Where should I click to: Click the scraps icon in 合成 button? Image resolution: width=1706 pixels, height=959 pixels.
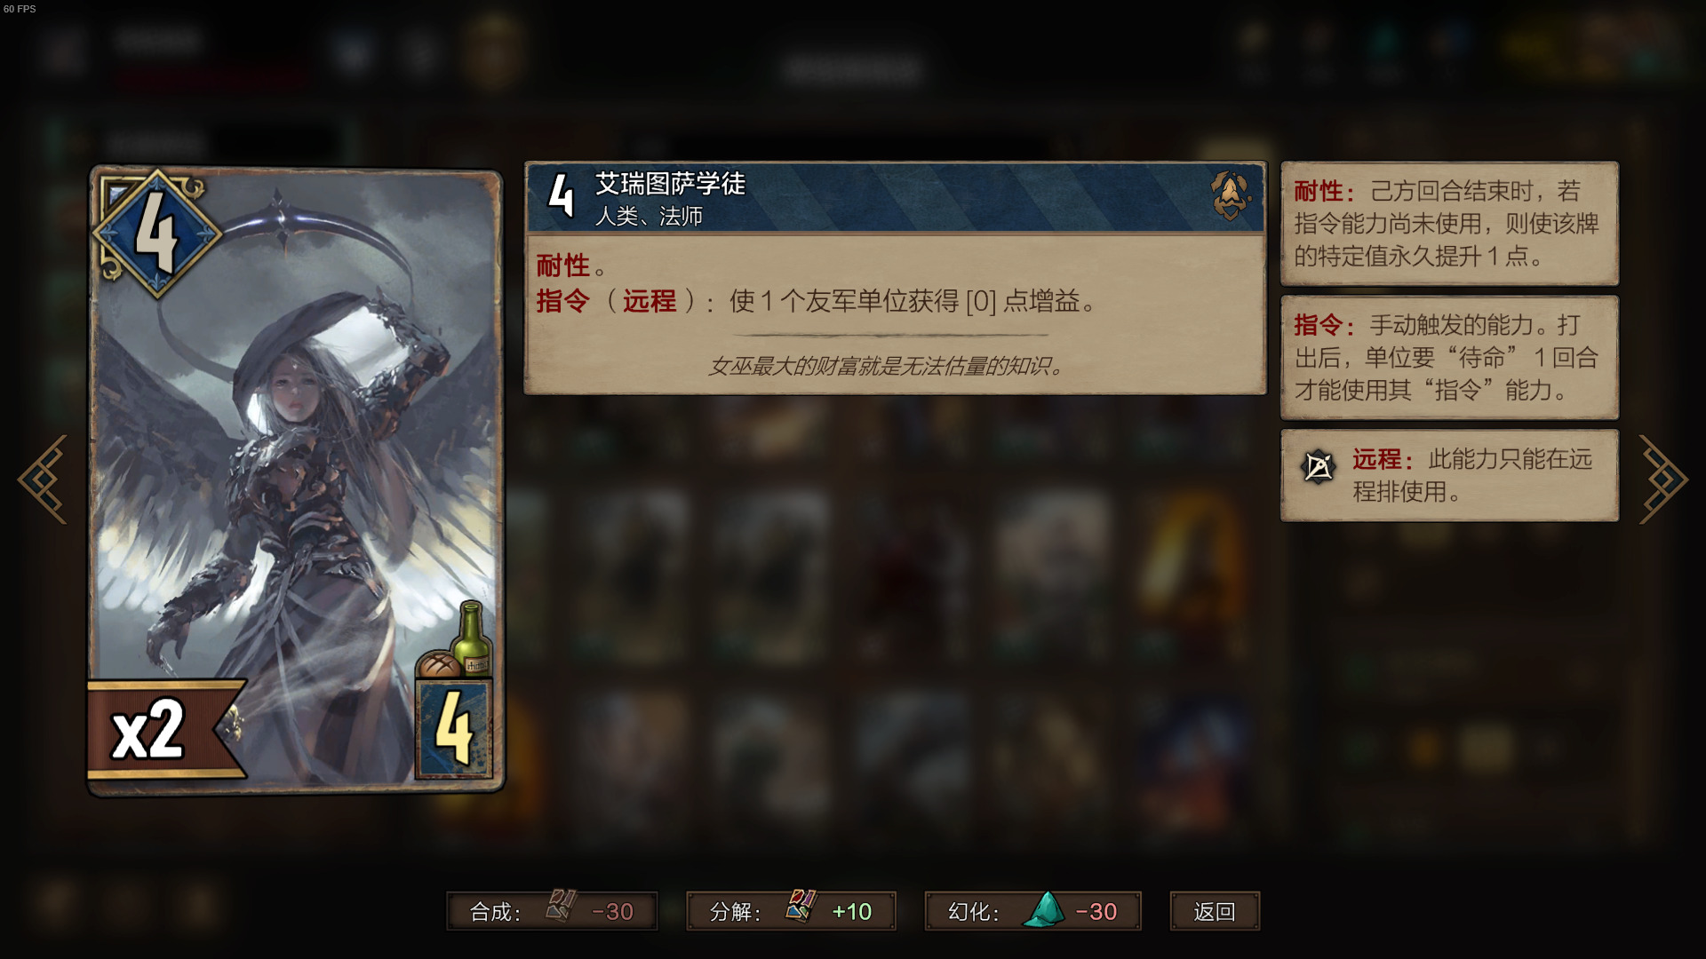click(x=562, y=906)
